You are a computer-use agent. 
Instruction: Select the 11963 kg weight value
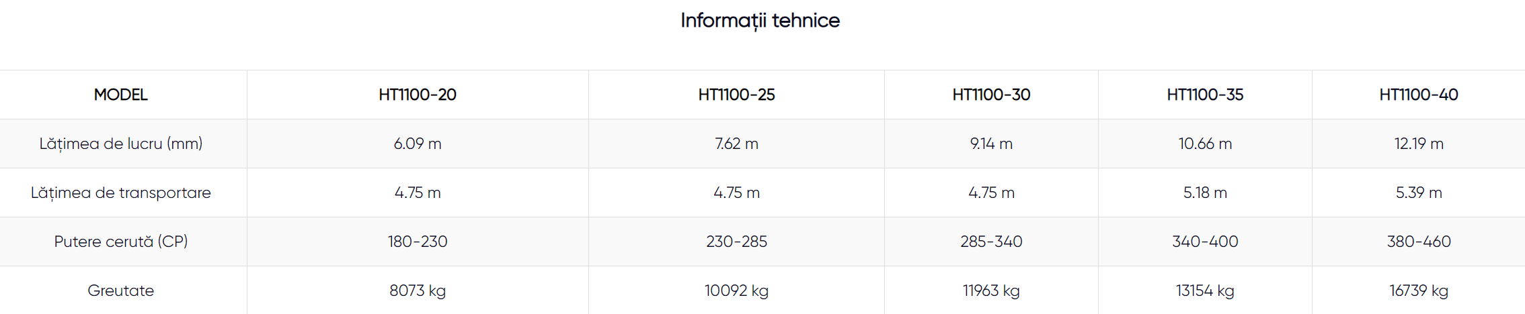click(991, 291)
